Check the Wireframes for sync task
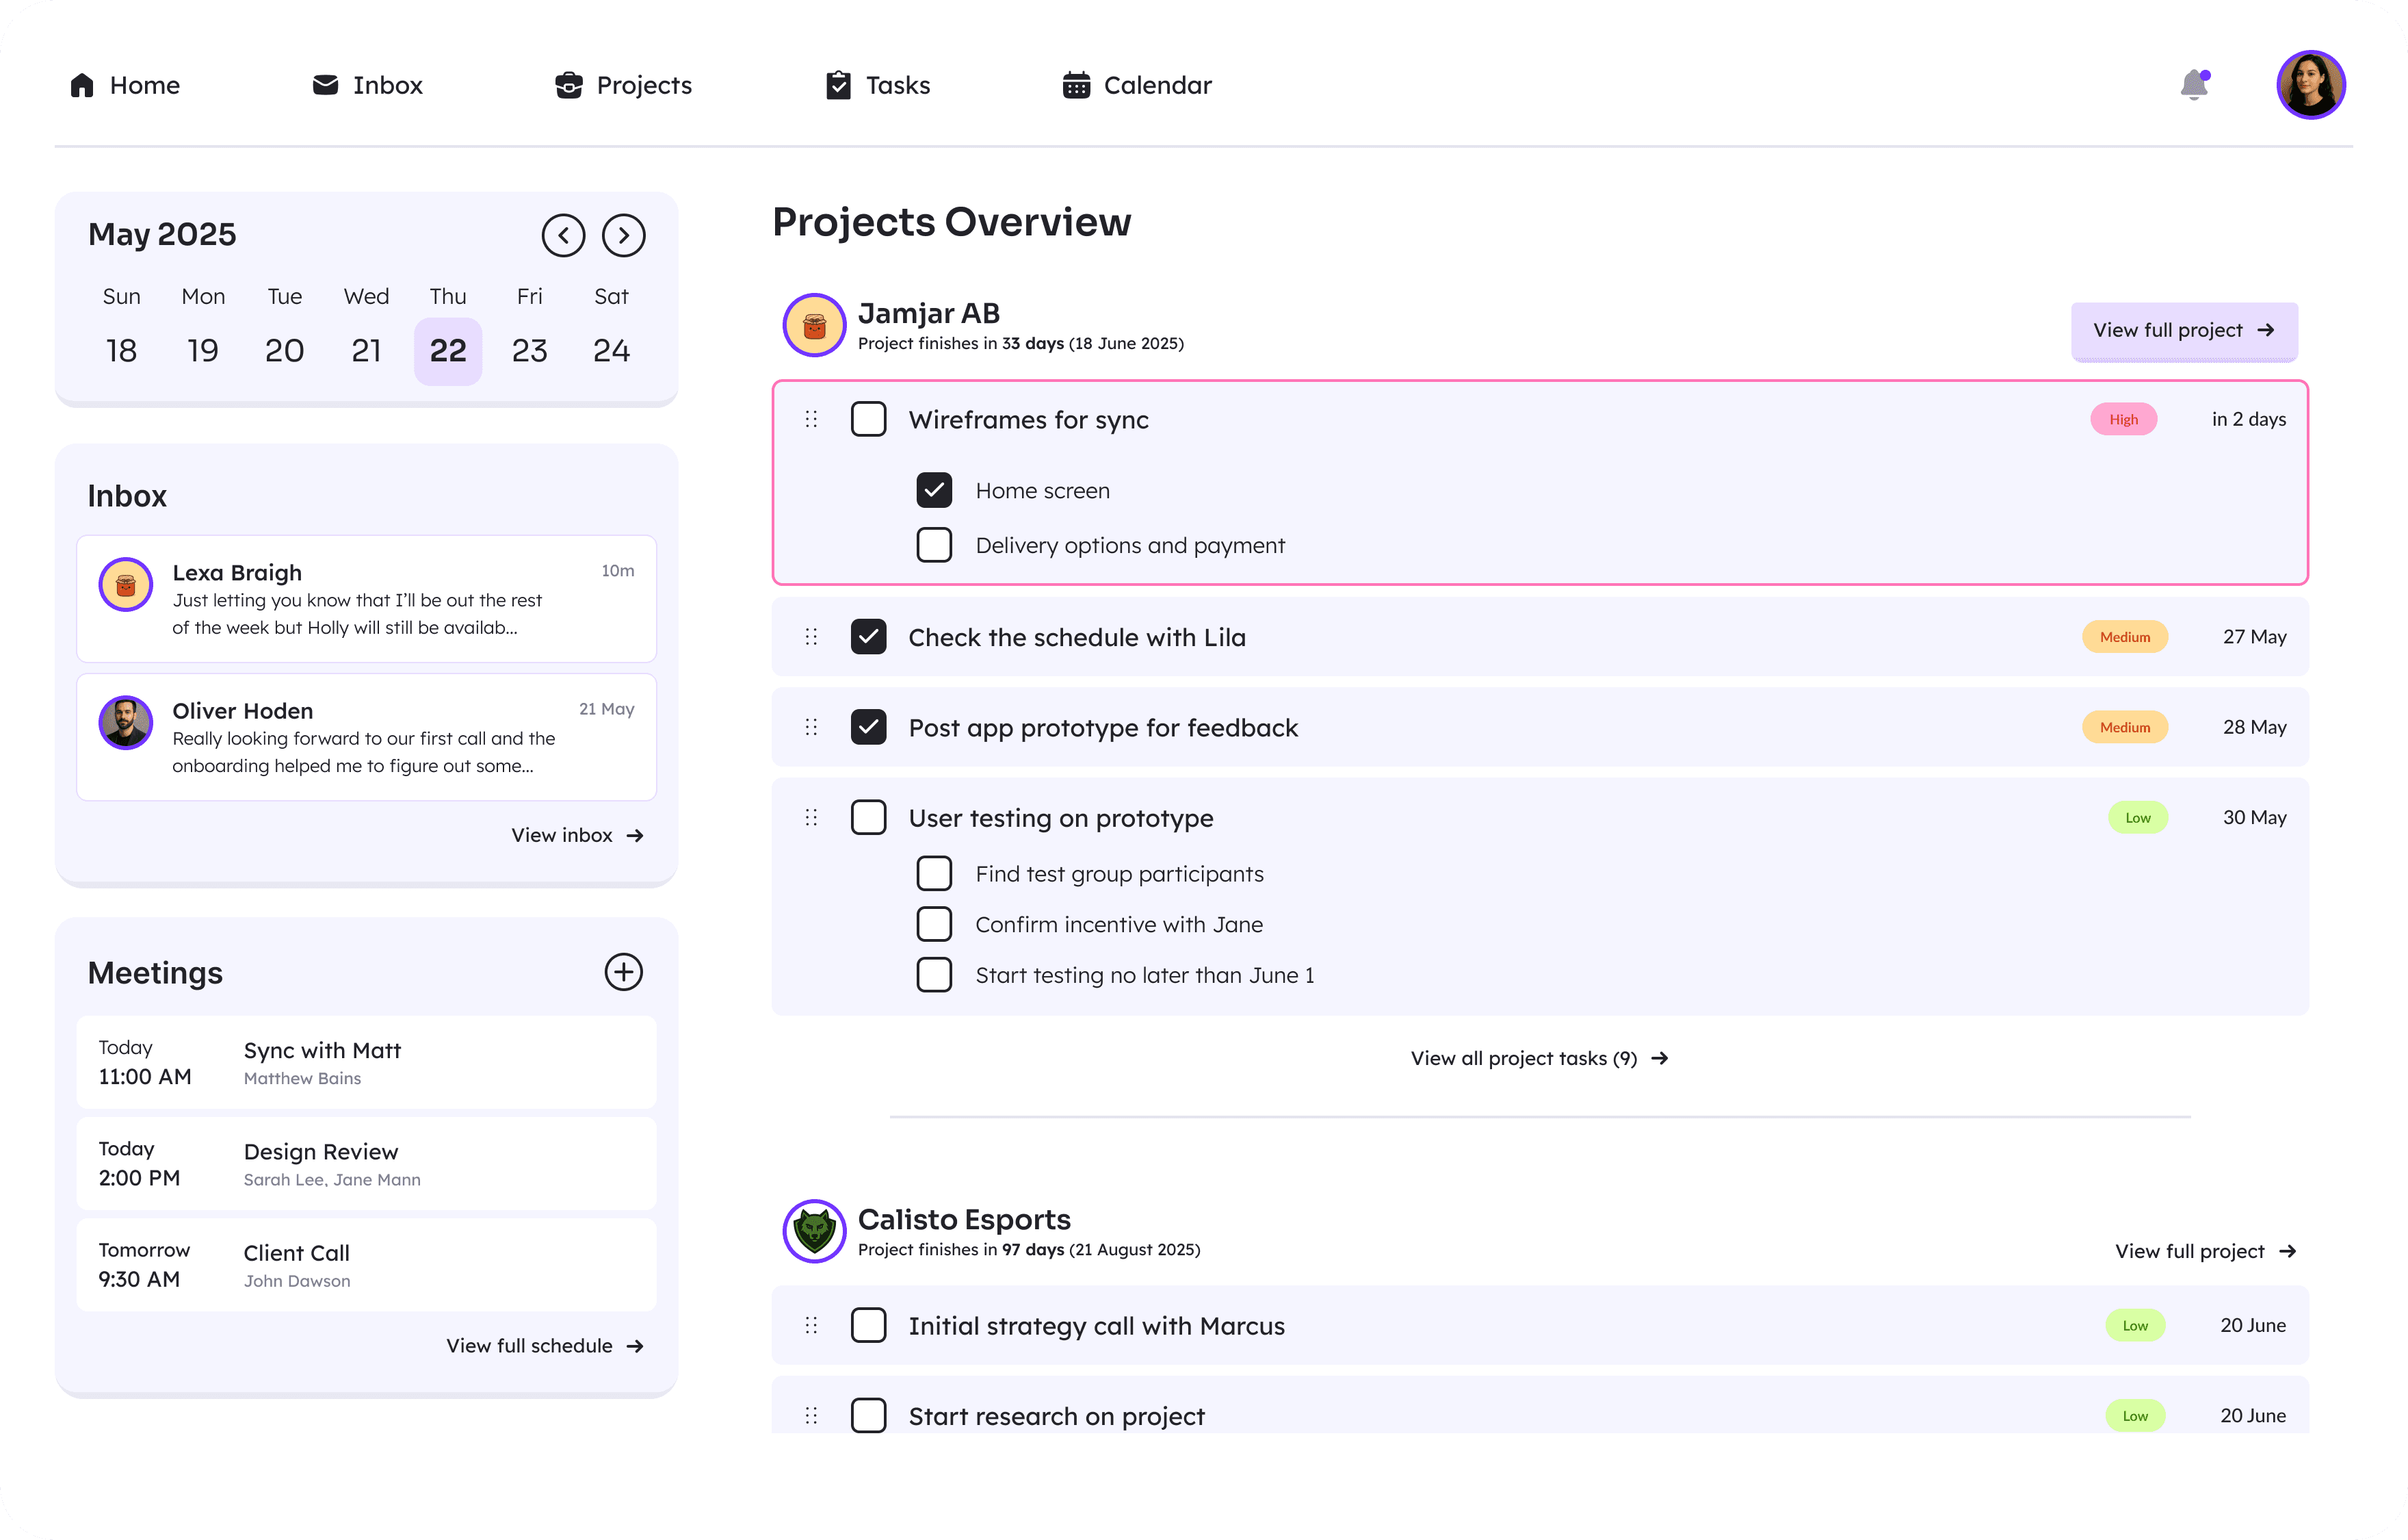The width and height of the screenshot is (2408, 1540). (x=868, y=420)
